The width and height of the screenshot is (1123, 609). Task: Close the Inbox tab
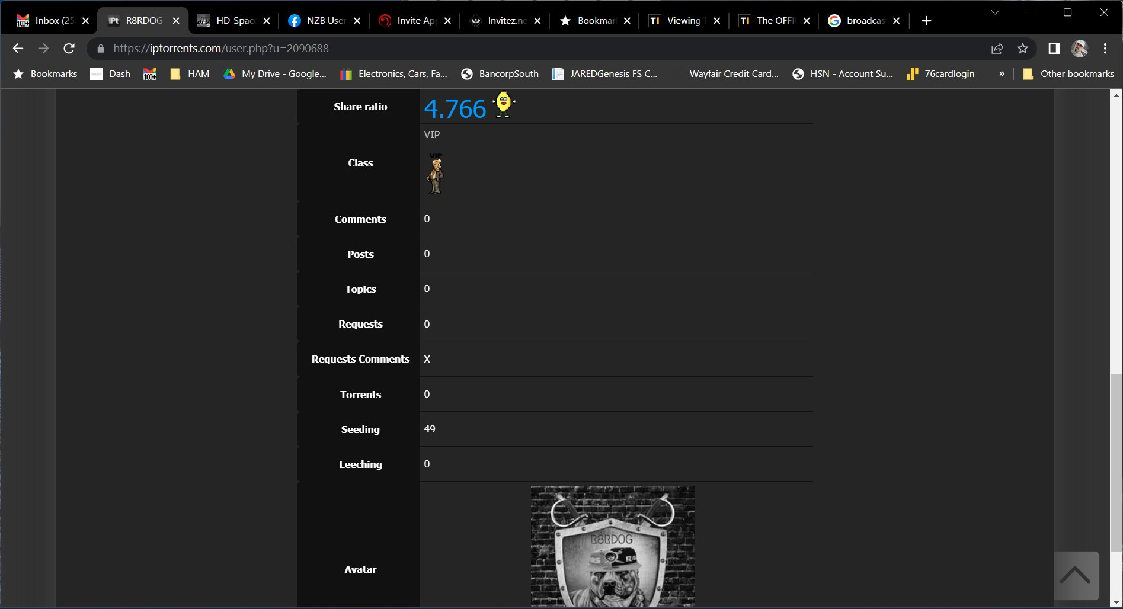[x=85, y=21]
